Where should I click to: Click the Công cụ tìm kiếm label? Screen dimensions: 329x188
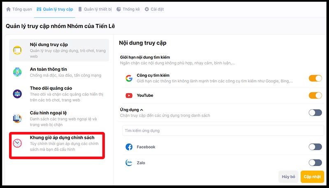pyautogui.click(x=153, y=75)
